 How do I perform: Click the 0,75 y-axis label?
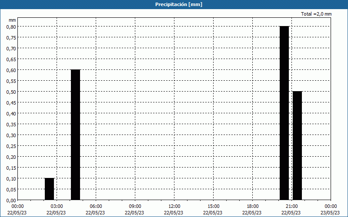tap(11, 38)
